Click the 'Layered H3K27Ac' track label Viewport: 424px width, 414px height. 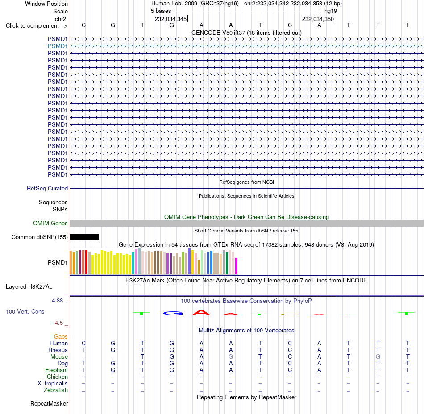coord(29,287)
